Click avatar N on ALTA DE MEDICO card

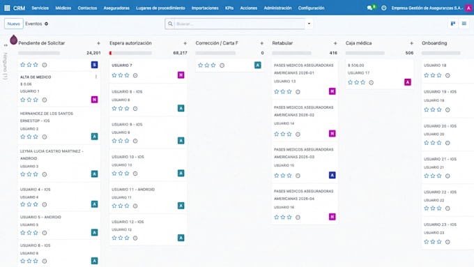(94, 100)
